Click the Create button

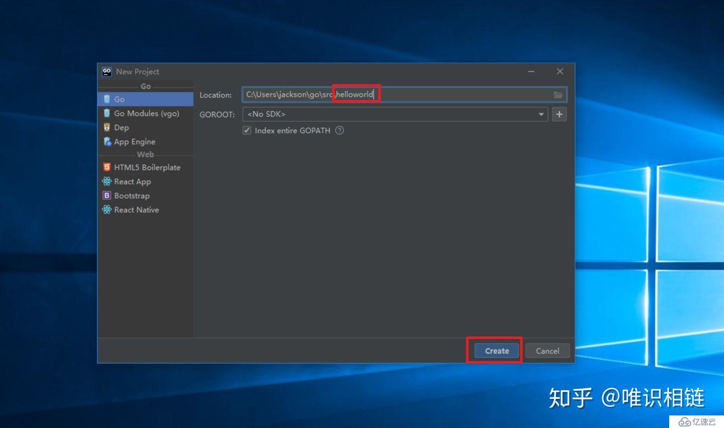coord(497,351)
